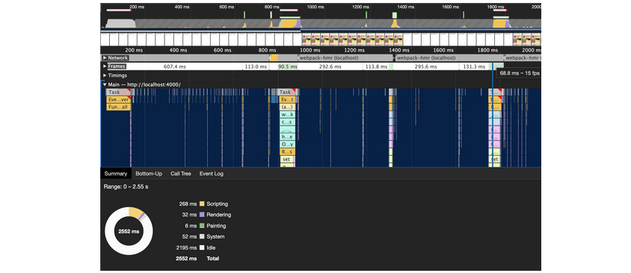Viewport: 631px width, 273px height.
Task: Select the 292.6 ms frame
Action: pos(330,67)
